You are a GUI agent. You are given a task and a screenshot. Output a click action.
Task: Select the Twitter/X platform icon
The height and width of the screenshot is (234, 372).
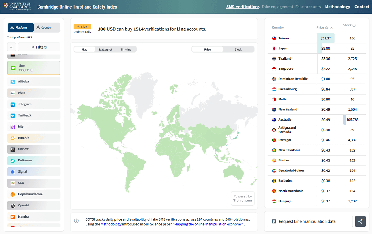13,116
